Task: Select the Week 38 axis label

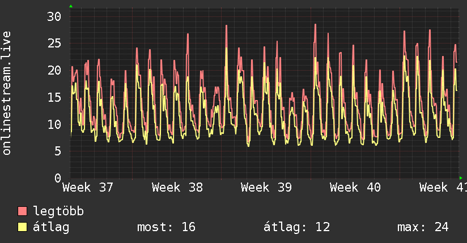Action: click(177, 188)
